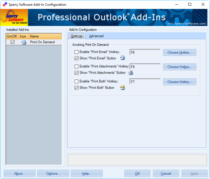Click the Icon column header

(x=24, y=36)
